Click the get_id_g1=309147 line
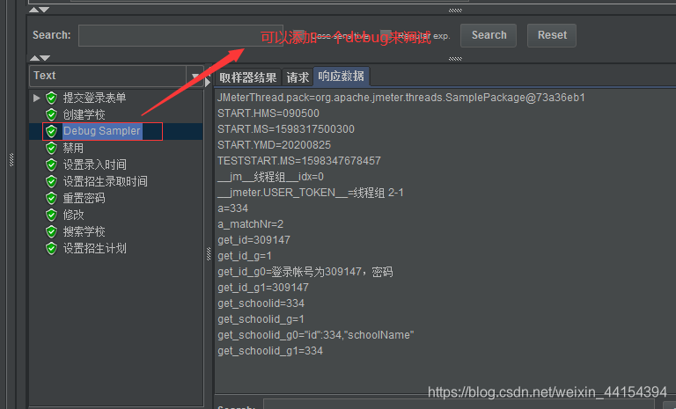Screen dimensions: 676x409 [x=263, y=288]
